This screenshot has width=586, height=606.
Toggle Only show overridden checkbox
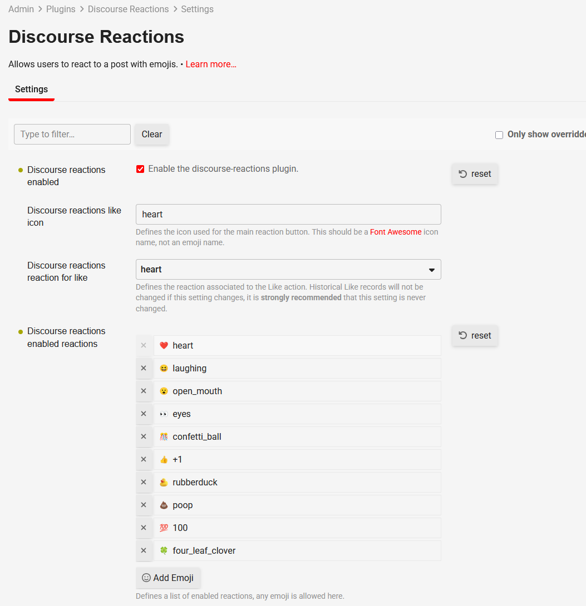coord(499,135)
